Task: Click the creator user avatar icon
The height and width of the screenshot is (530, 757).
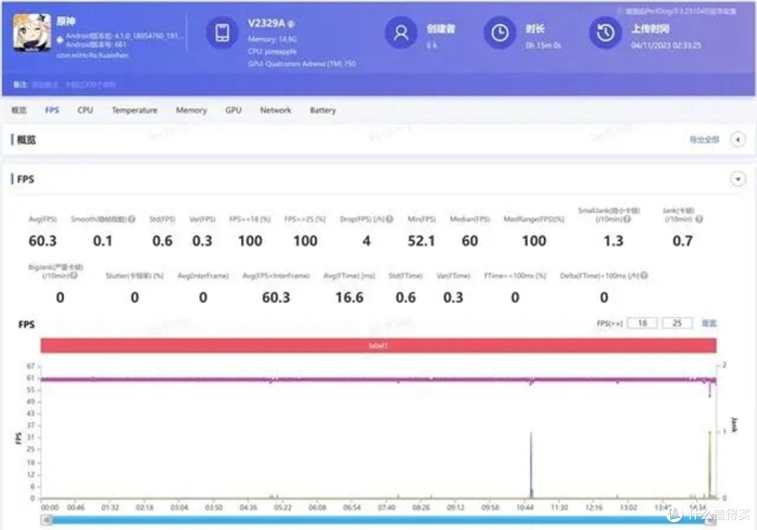Action: [x=401, y=33]
